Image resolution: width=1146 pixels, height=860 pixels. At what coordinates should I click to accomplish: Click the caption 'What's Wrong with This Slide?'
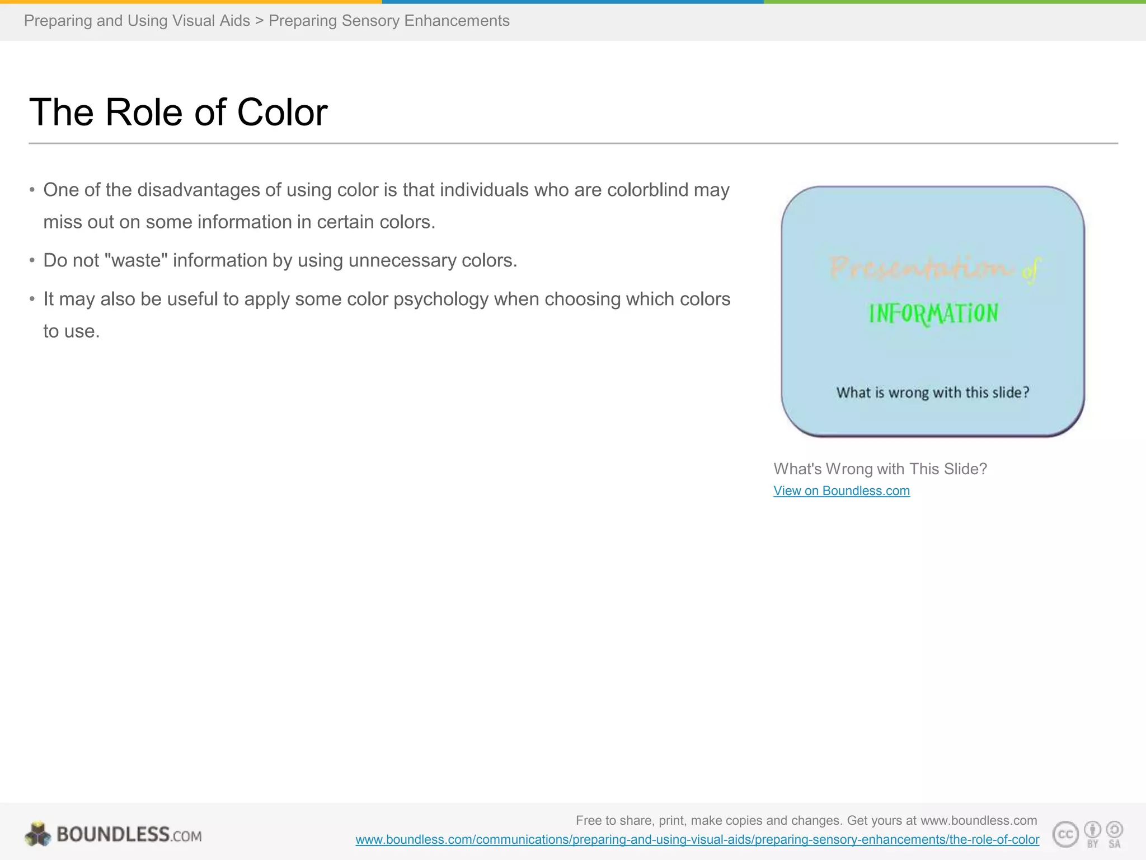click(x=880, y=469)
